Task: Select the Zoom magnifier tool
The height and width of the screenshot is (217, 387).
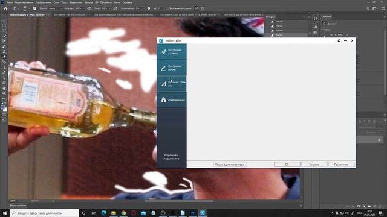Action: point(4,93)
